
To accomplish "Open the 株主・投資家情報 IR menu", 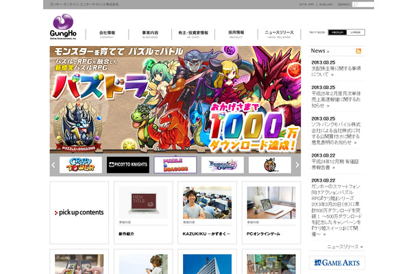I will coord(193,34).
